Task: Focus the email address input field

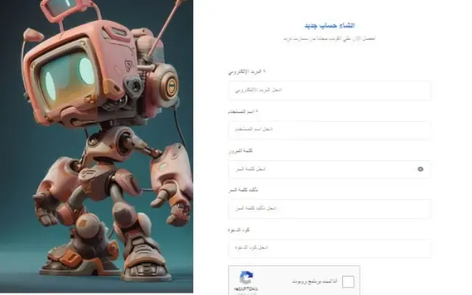Action: [330, 90]
